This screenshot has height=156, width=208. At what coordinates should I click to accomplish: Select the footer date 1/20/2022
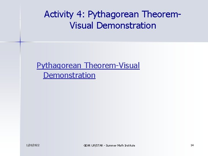point(33,145)
